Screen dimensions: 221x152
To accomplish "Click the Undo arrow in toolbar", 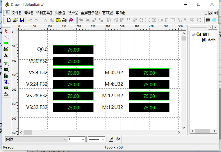I will (x=30, y=20).
